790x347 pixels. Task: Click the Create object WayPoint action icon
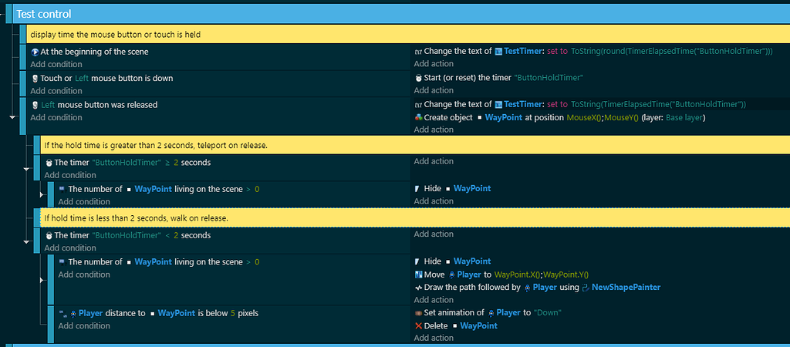coord(418,117)
